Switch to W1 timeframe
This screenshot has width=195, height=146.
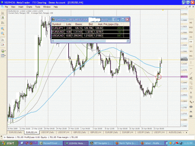point(191,51)
